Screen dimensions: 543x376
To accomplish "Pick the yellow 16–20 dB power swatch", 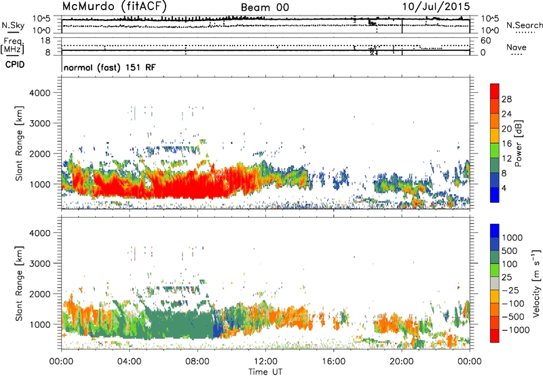I will tap(495, 136).
